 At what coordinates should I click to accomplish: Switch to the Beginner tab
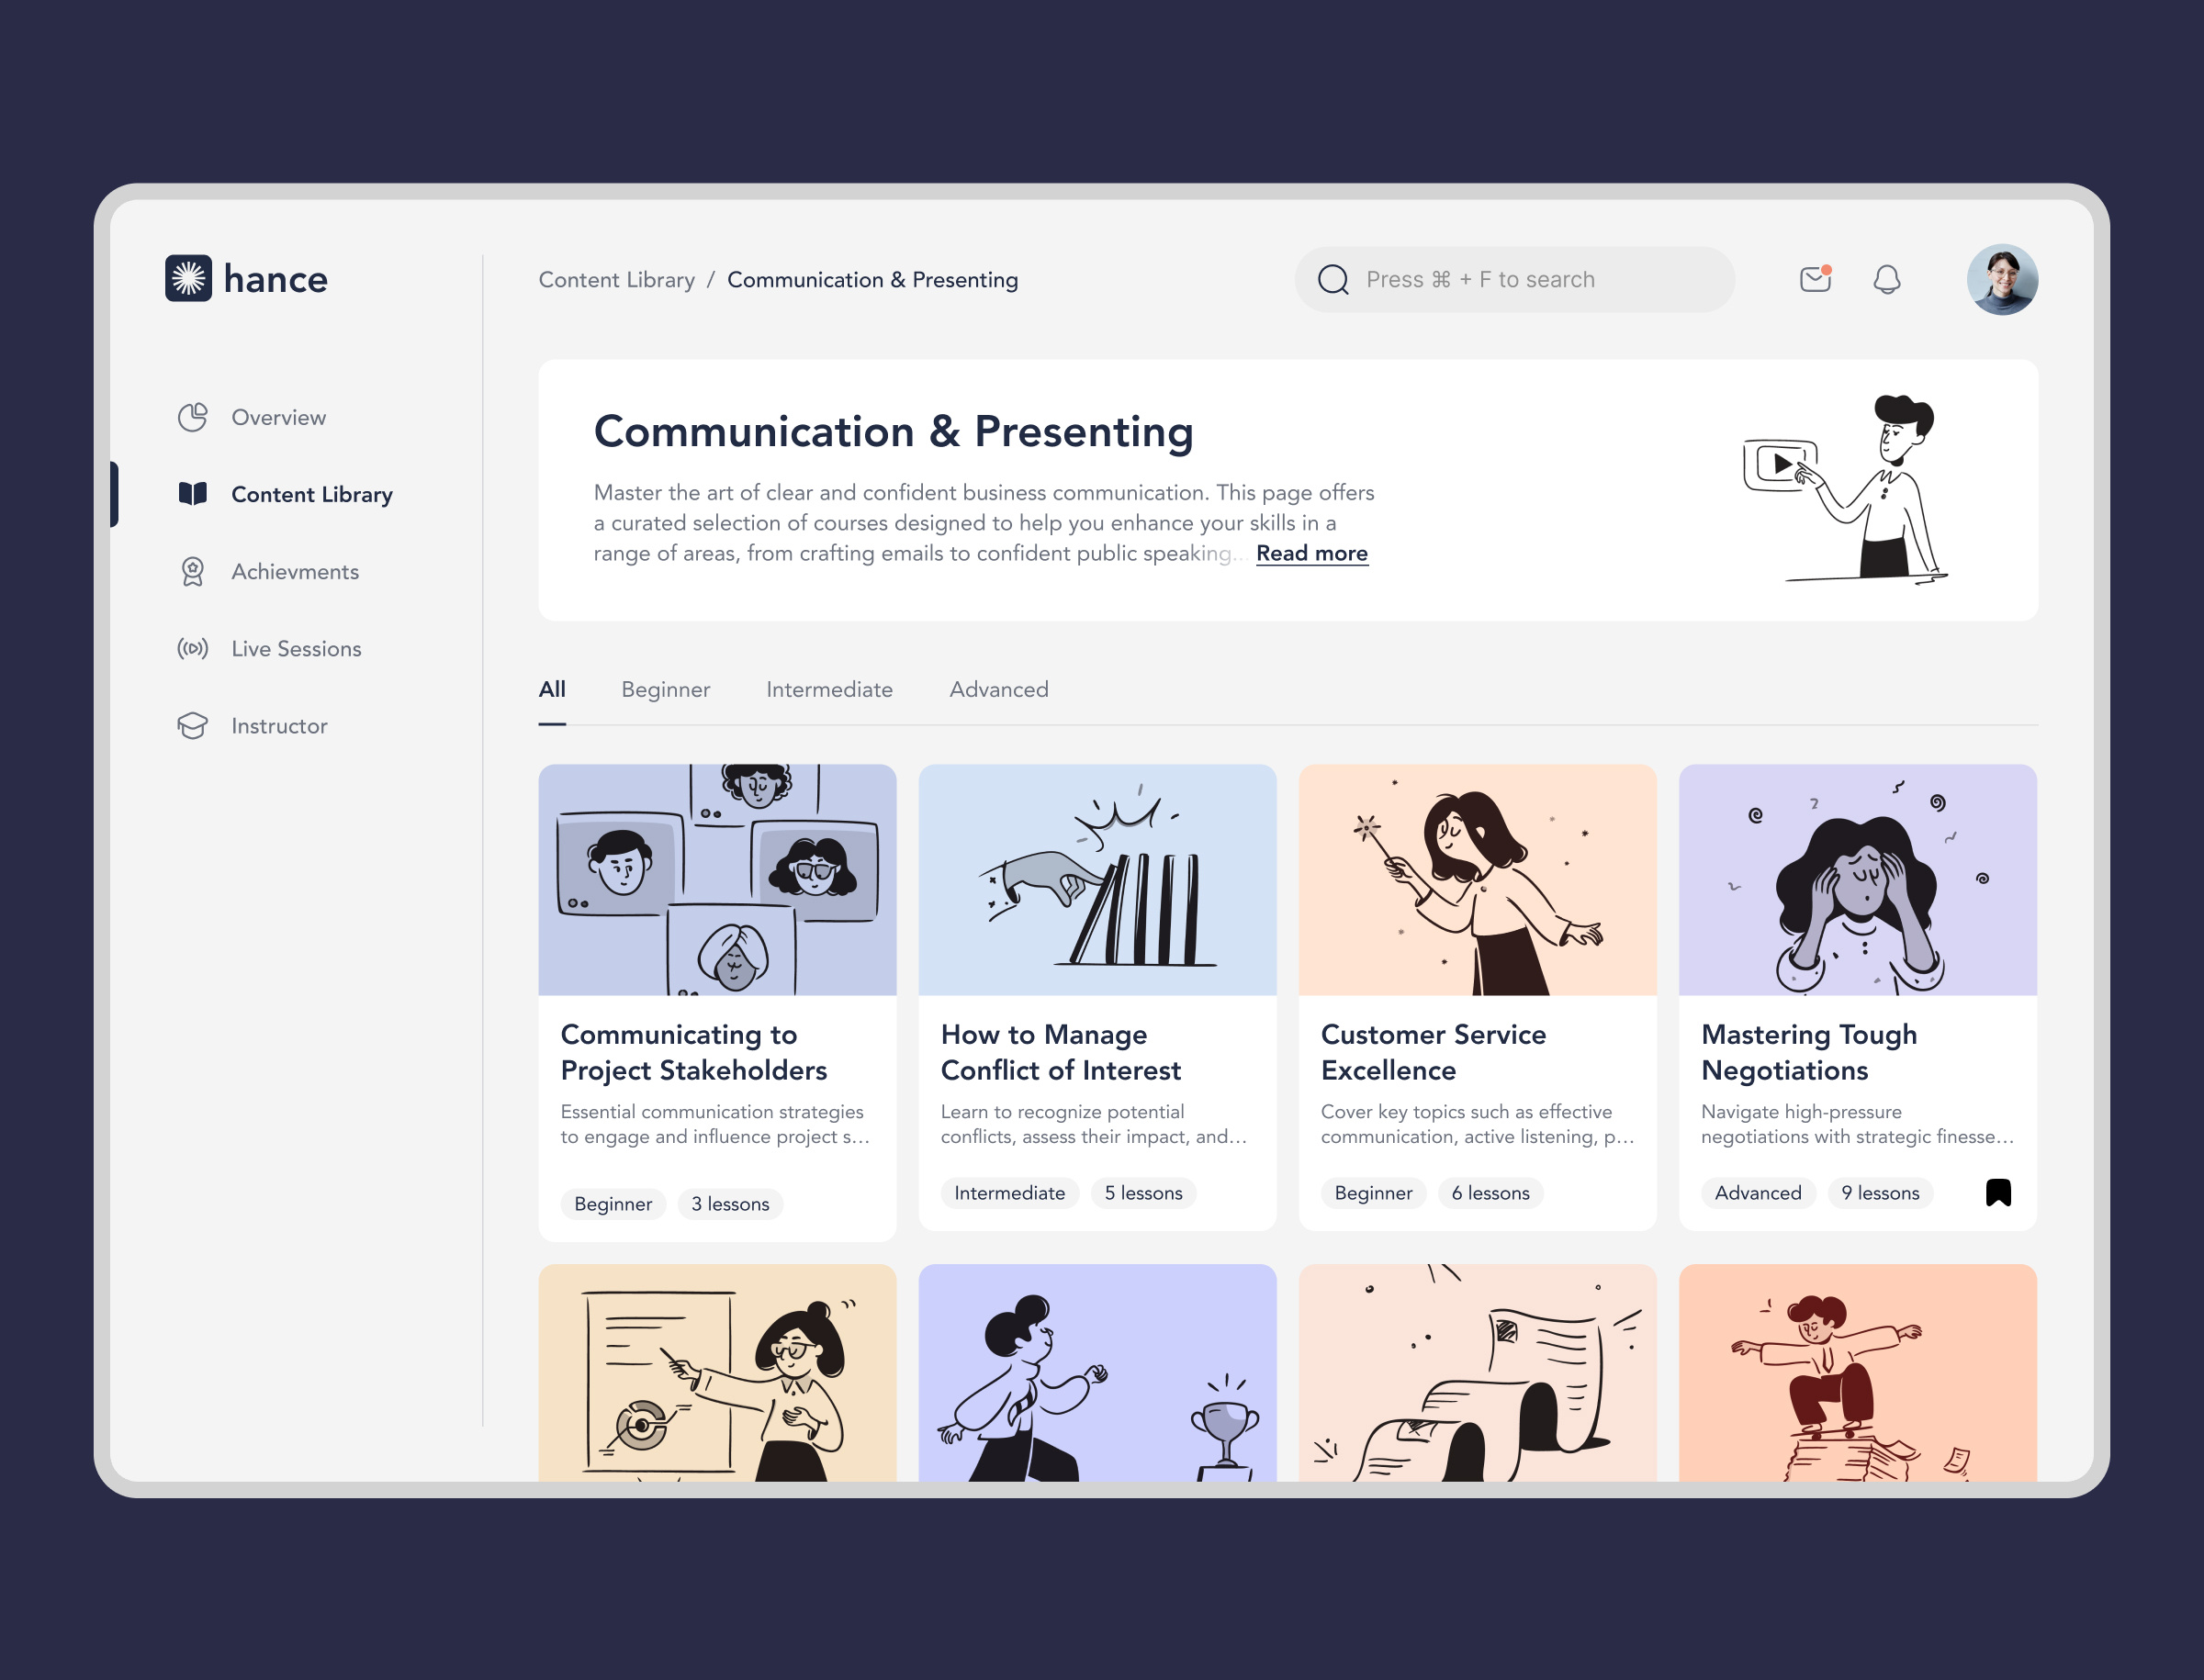[665, 689]
